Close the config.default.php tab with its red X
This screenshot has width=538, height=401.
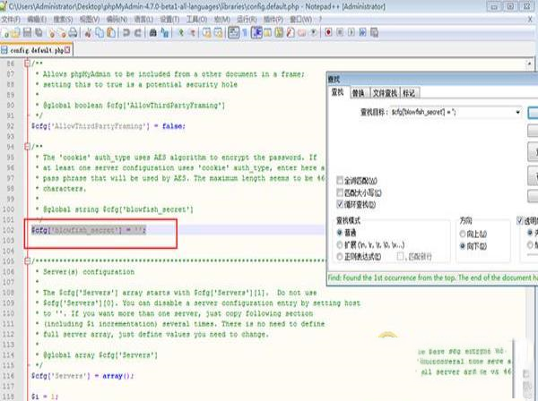[x=66, y=49]
